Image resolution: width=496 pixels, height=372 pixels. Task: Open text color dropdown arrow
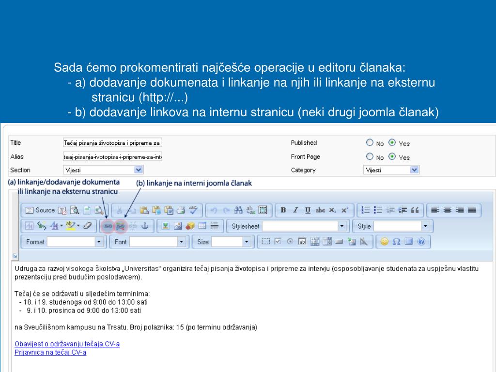click(x=62, y=226)
